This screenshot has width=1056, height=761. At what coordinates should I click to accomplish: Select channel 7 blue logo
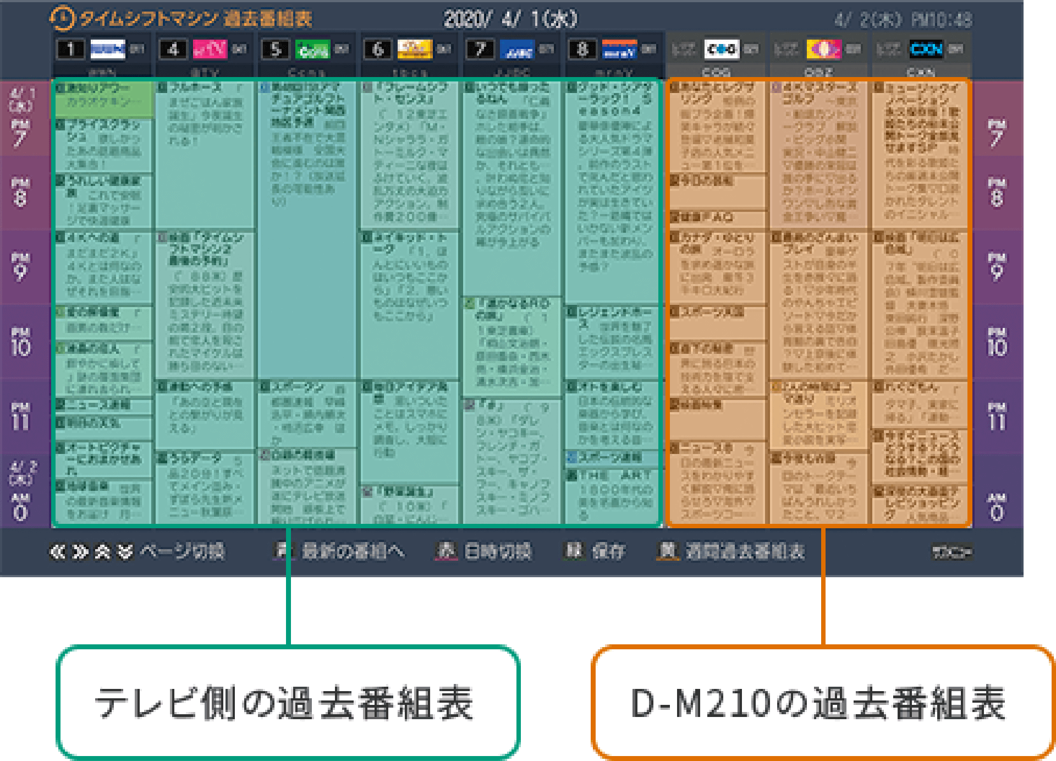pos(517,50)
